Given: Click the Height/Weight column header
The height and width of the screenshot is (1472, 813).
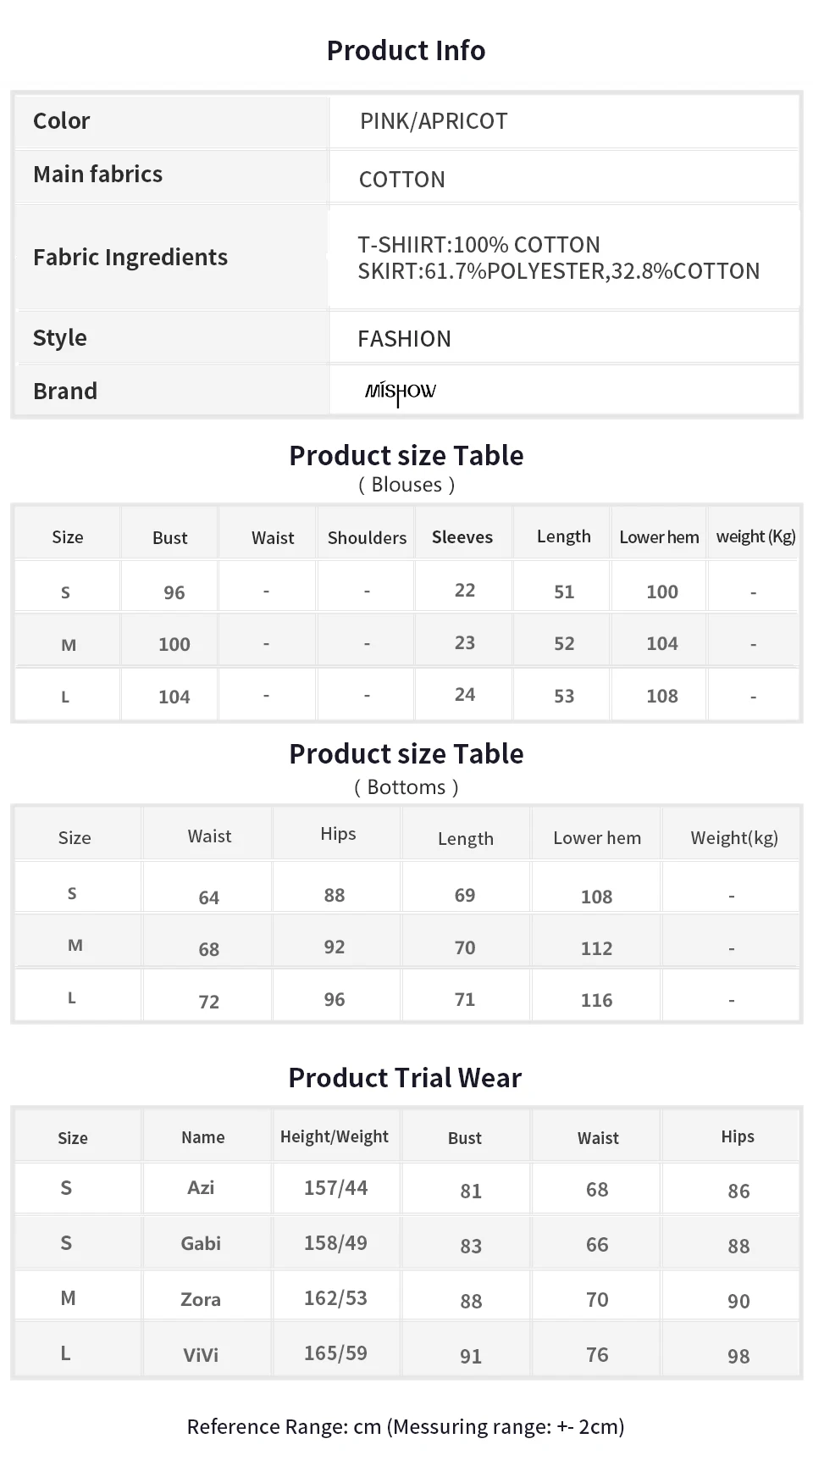Looking at the screenshot, I should (x=335, y=1136).
